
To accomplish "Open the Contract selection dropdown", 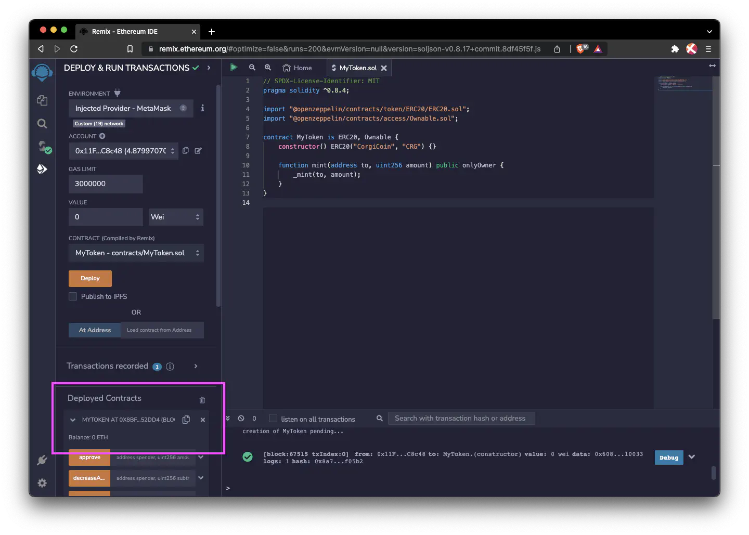I will pyautogui.click(x=136, y=253).
